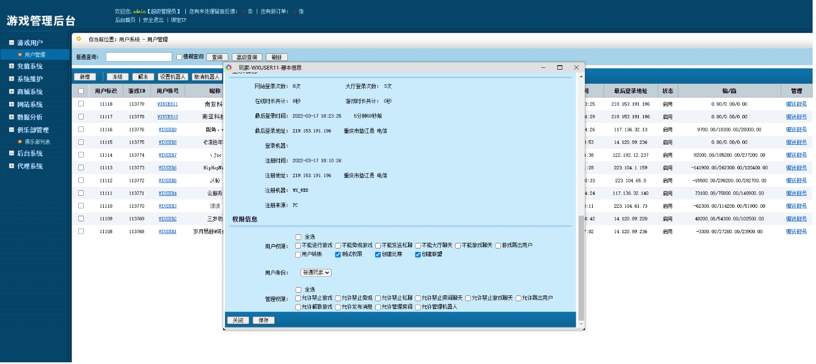Click the 管理 link for IP 122.192.12.237

(x=796, y=155)
